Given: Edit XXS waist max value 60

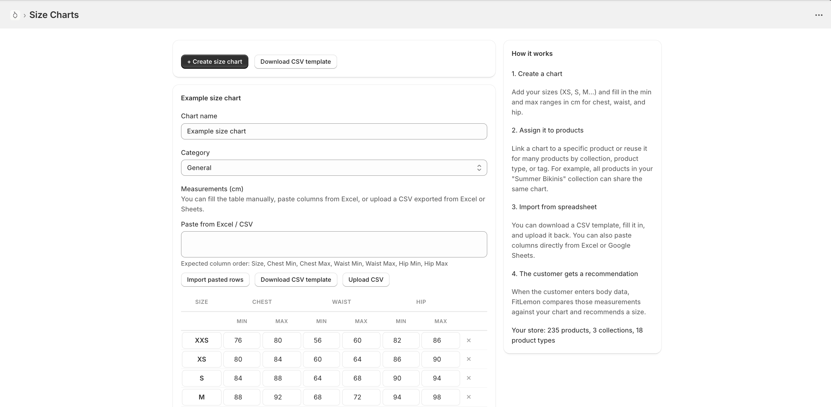Looking at the screenshot, I should pos(361,340).
